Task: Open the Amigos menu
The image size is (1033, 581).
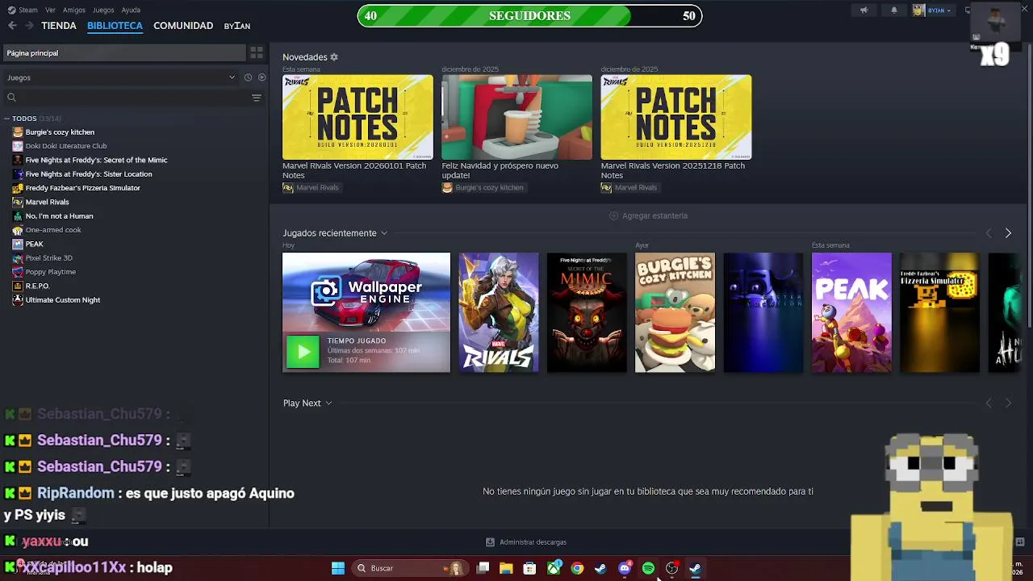Action: [x=74, y=10]
